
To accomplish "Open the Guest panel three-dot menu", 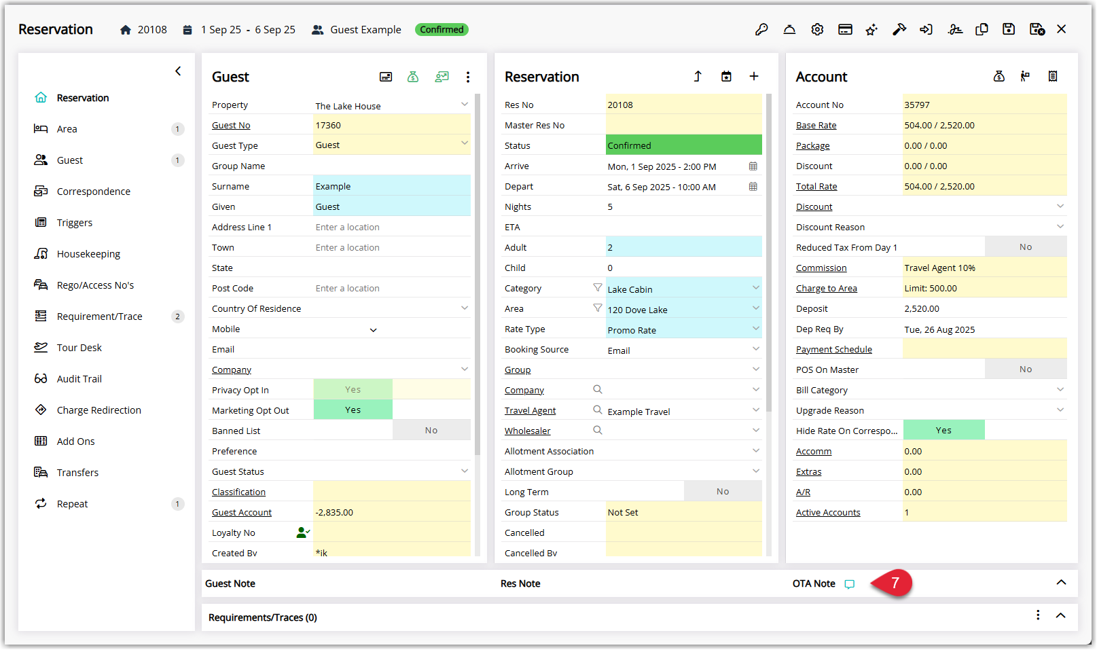I will 468,77.
